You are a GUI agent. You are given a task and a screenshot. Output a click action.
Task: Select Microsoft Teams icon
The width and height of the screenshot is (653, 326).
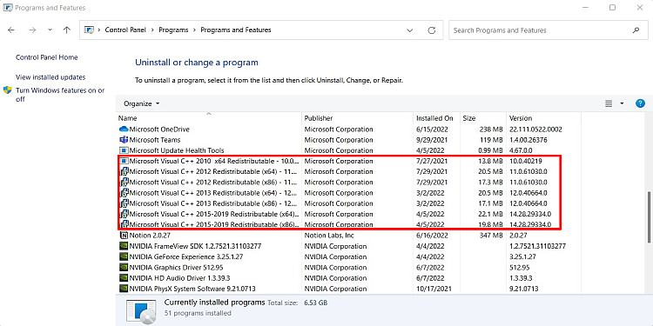point(124,140)
